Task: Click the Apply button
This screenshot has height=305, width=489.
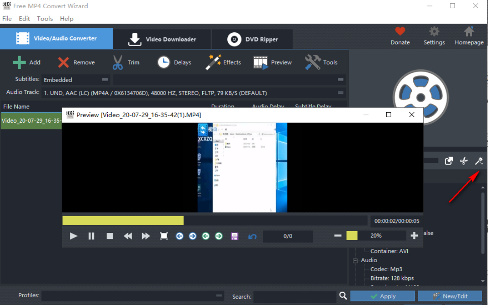Action: point(383,296)
